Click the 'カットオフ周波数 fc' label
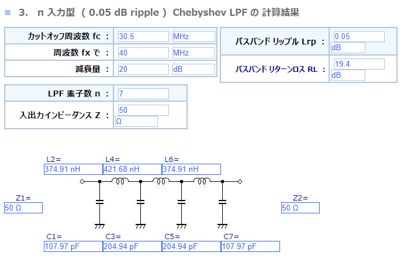The width and height of the screenshot is (404, 259). [x=68, y=36]
